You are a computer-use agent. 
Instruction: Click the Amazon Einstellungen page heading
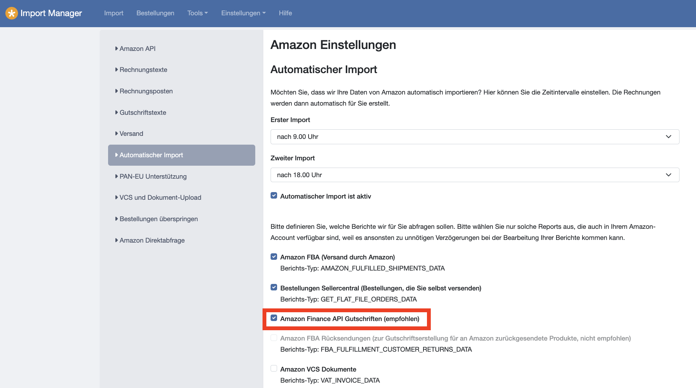(x=333, y=45)
